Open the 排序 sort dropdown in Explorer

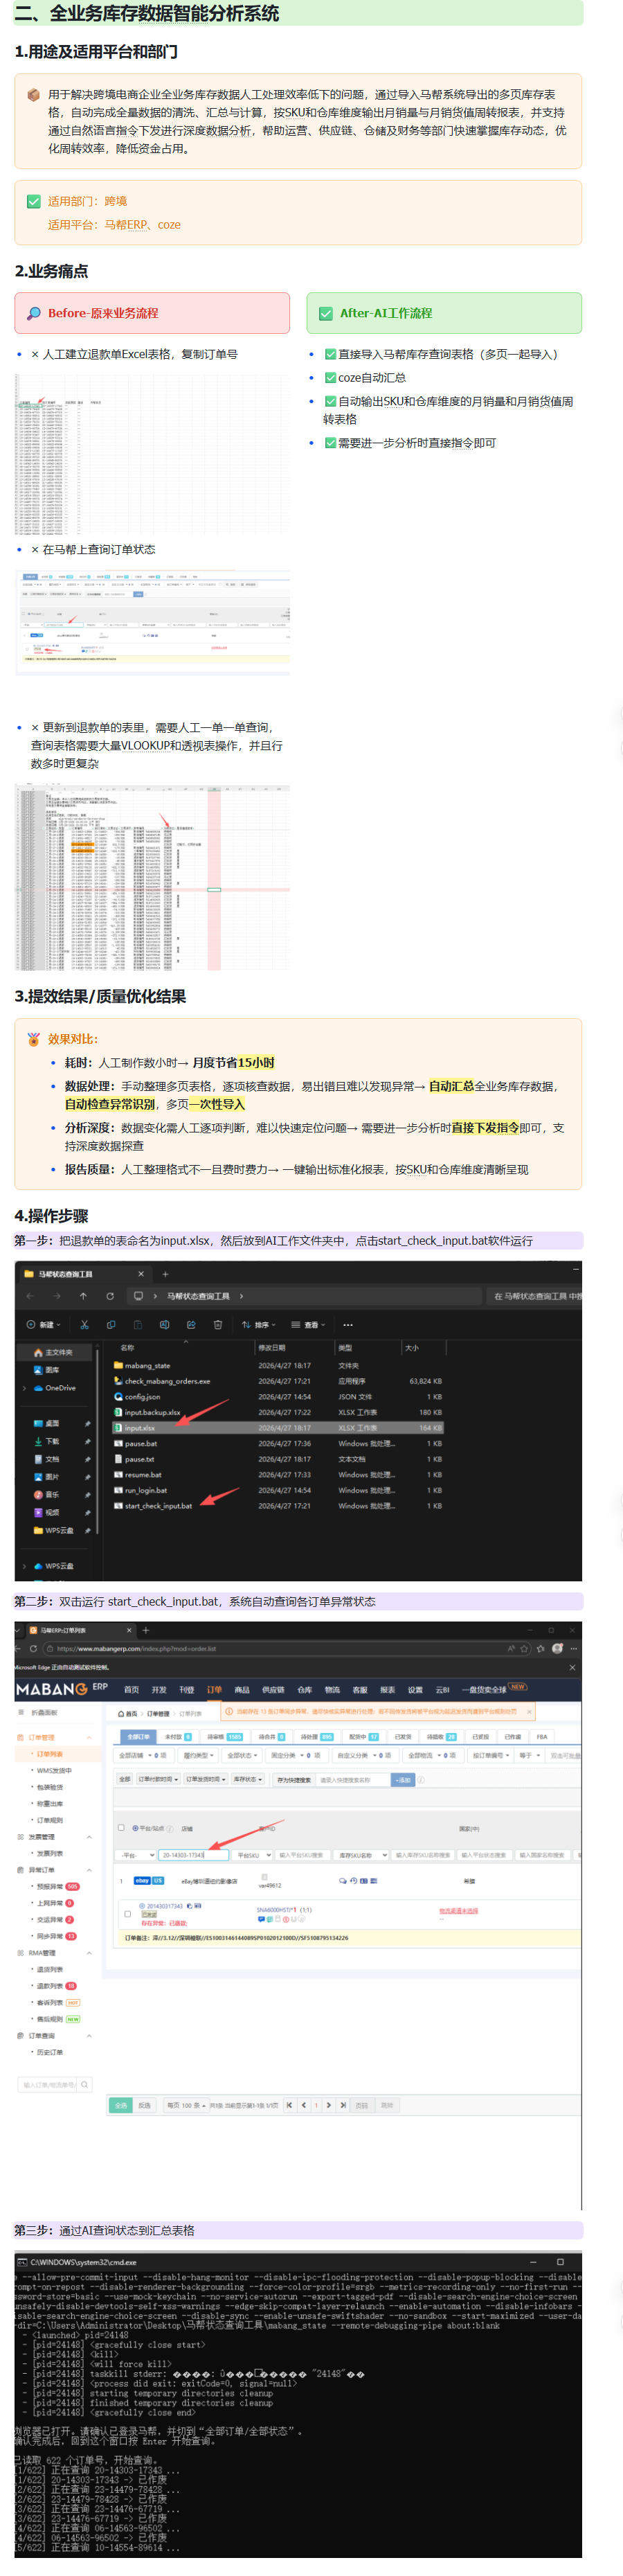[258, 1324]
